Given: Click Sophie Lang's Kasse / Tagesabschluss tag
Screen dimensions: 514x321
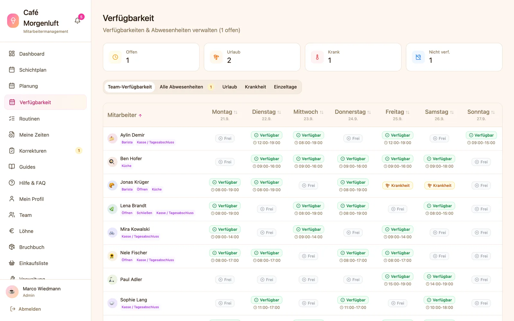Looking at the screenshot, I should pyautogui.click(x=140, y=307).
